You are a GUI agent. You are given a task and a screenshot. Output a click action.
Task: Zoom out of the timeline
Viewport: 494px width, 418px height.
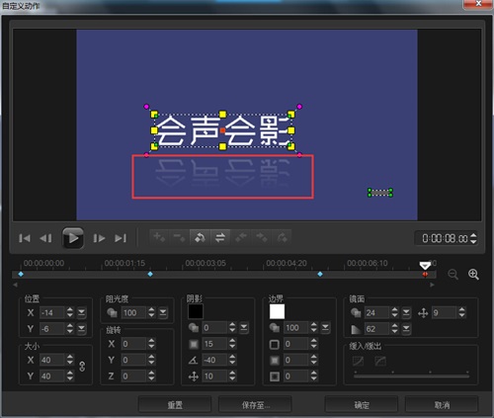tap(453, 274)
